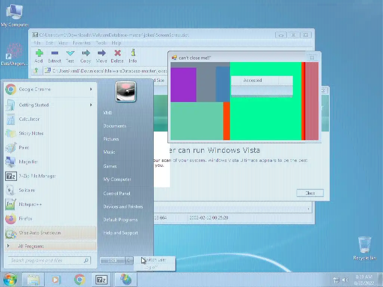Click the Add icon in 7-Zip toolbar
This screenshot has width=383, height=287.
(39, 53)
